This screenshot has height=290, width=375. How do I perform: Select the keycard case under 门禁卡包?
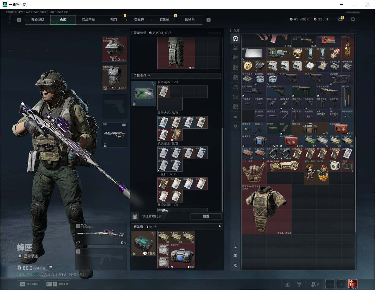pos(144,93)
